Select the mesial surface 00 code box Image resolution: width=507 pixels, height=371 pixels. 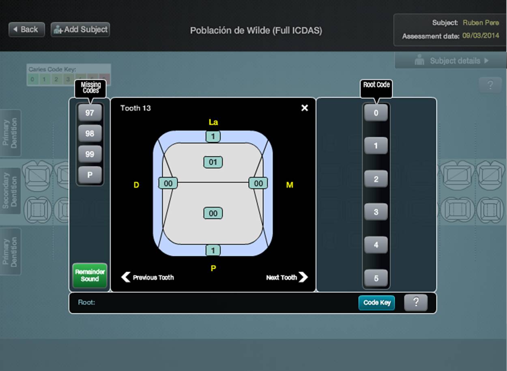(x=258, y=184)
